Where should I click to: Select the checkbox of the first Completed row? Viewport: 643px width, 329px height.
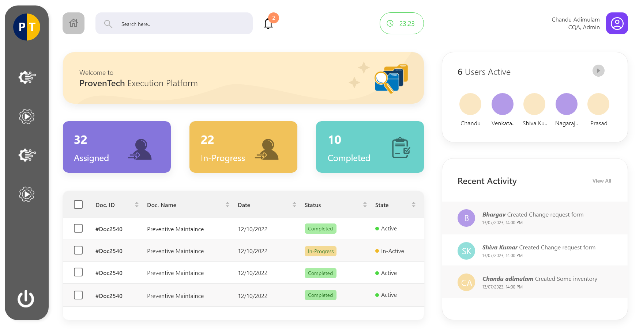tap(78, 228)
